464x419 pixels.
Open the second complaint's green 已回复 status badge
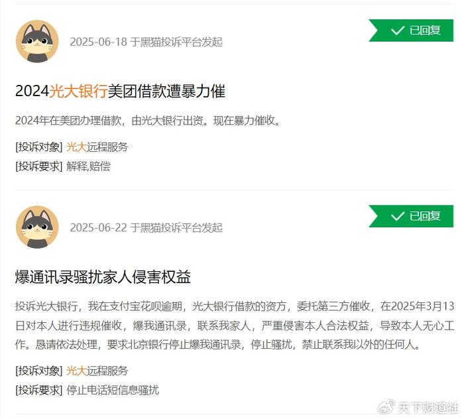(411, 216)
